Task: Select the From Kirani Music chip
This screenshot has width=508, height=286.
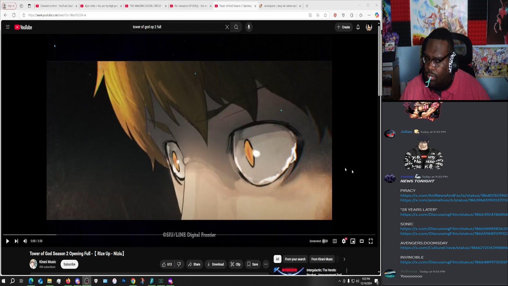Action: pos(322,259)
